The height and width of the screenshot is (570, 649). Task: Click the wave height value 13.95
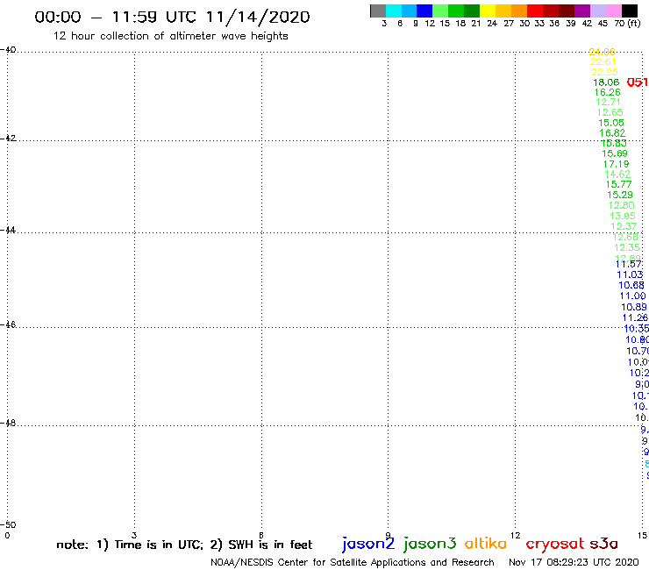[622, 216]
